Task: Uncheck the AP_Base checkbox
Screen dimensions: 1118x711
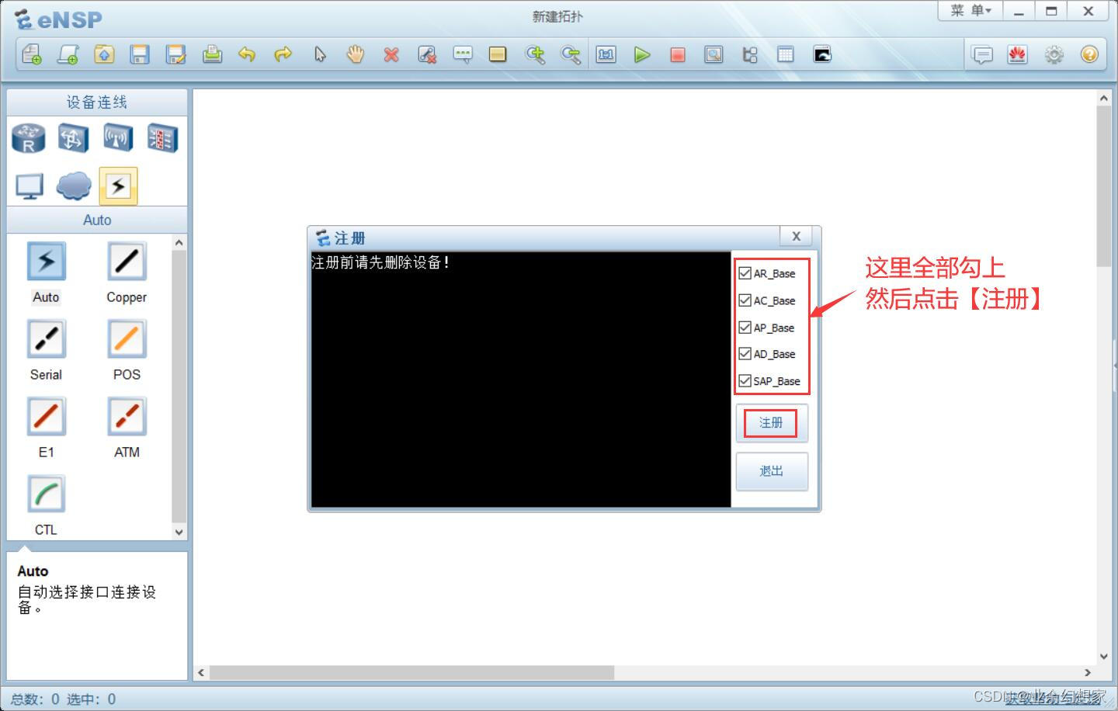Action: click(745, 328)
